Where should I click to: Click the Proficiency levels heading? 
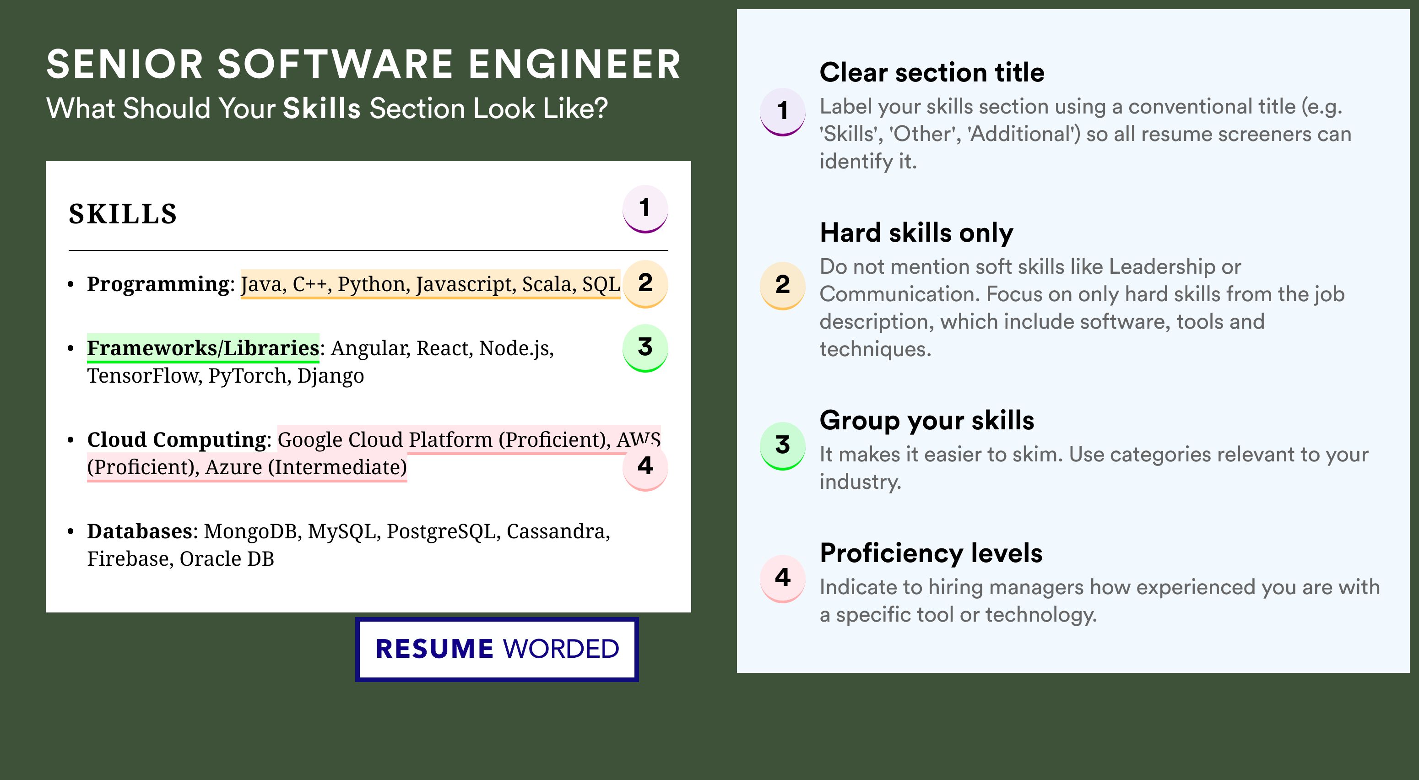coord(931,553)
